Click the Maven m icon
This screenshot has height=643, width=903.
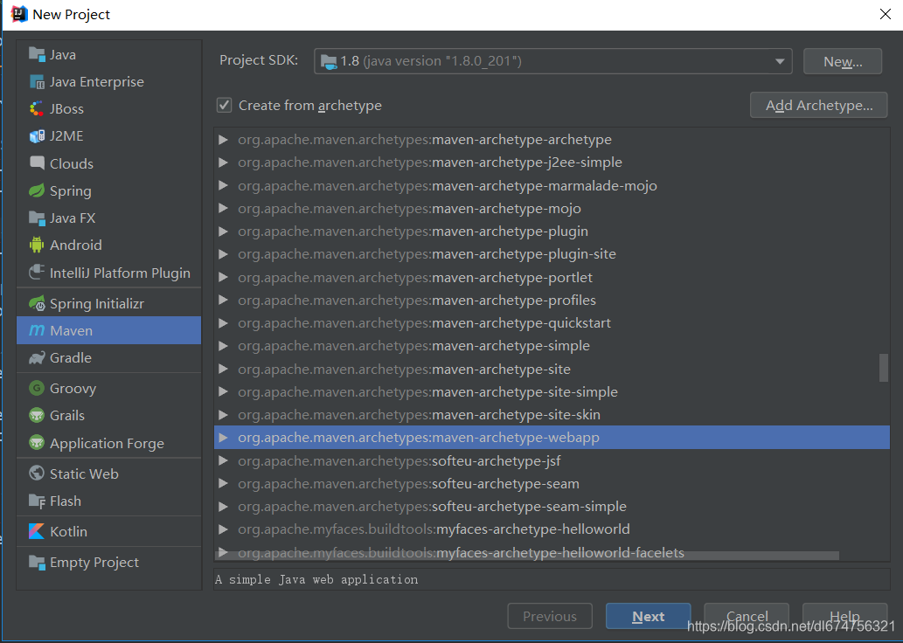pyautogui.click(x=37, y=330)
